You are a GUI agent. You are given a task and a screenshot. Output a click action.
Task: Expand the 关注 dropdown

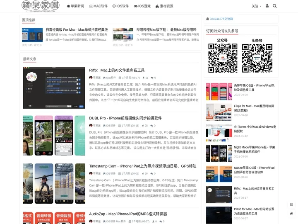pos(256,6)
